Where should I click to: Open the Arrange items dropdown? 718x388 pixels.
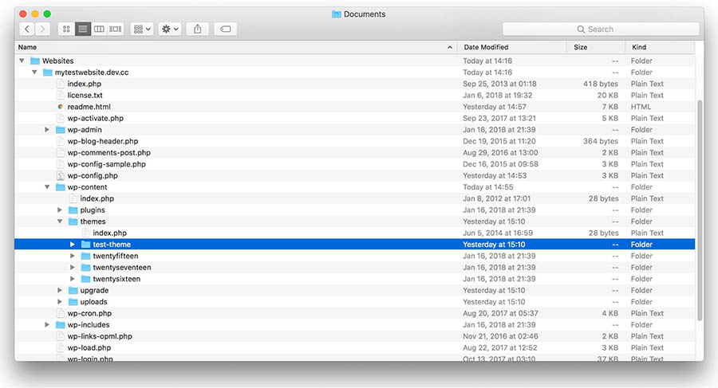(142, 29)
